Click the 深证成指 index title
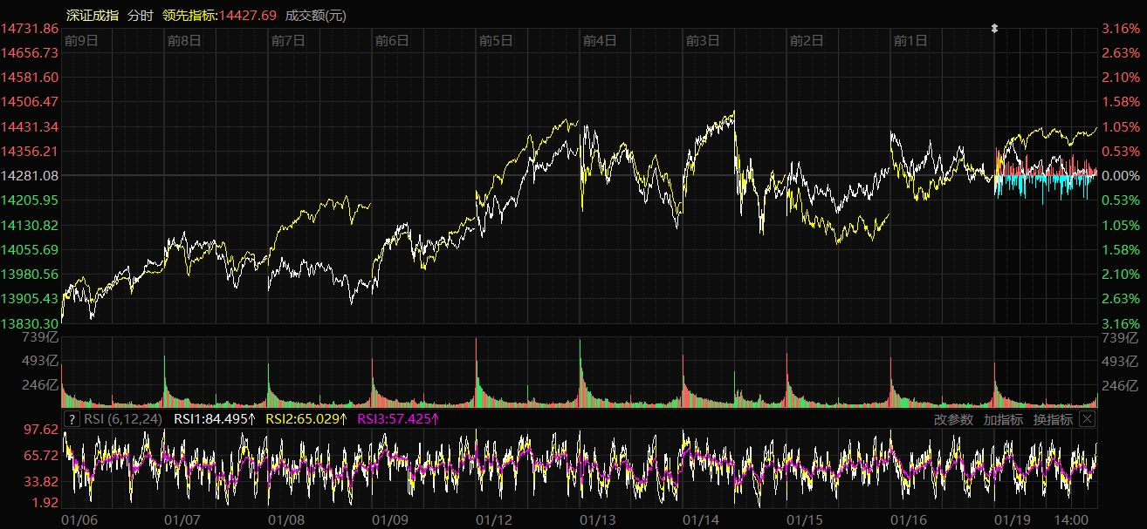Image resolution: width=1147 pixels, height=529 pixels. point(93,16)
